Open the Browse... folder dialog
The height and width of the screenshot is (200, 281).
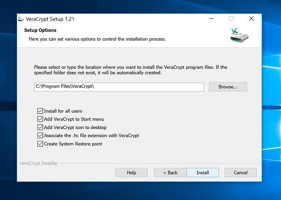point(228,87)
